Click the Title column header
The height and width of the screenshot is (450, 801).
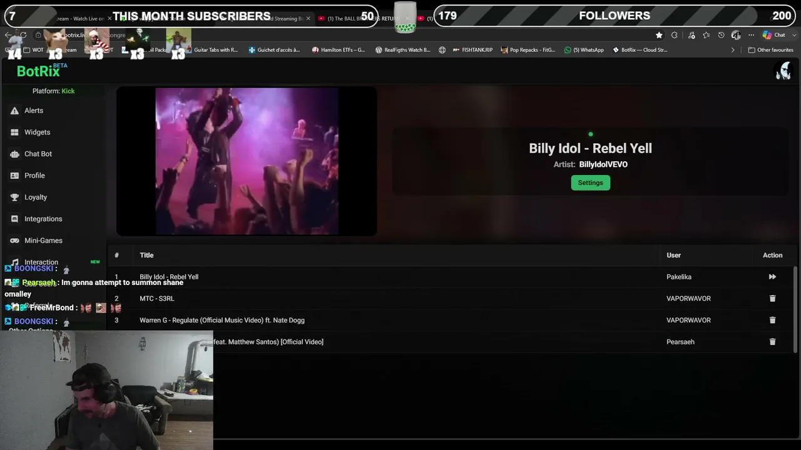pyautogui.click(x=146, y=255)
